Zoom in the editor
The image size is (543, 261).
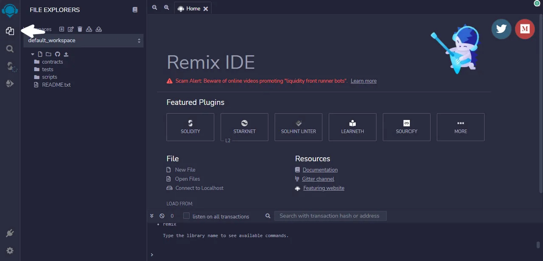[166, 8]
